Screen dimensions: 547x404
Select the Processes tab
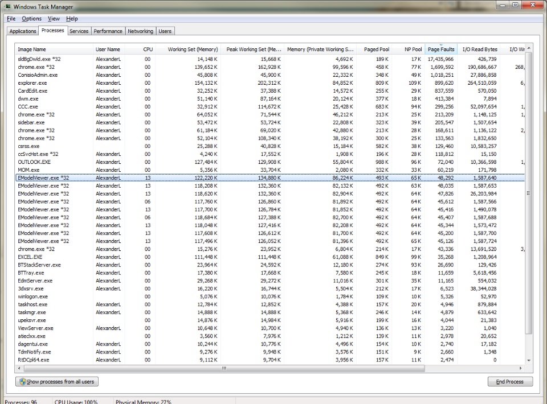52,30
